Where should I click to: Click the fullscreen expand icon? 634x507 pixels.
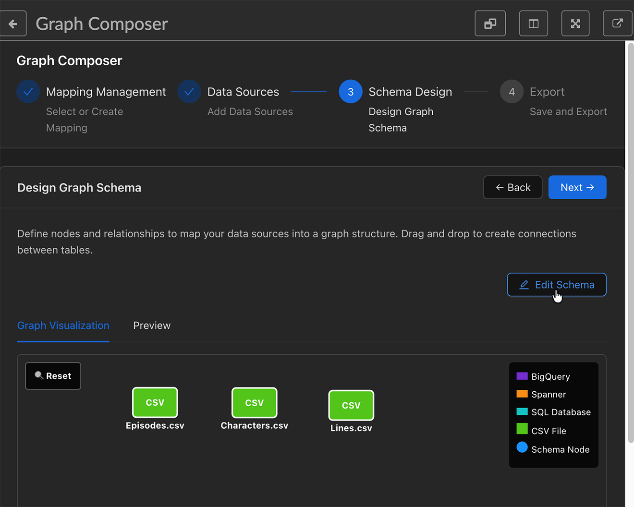click(x=575, y=24)
